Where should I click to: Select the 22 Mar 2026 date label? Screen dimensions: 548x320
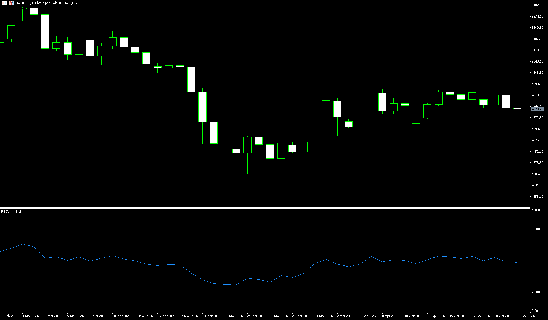[234, 316]
